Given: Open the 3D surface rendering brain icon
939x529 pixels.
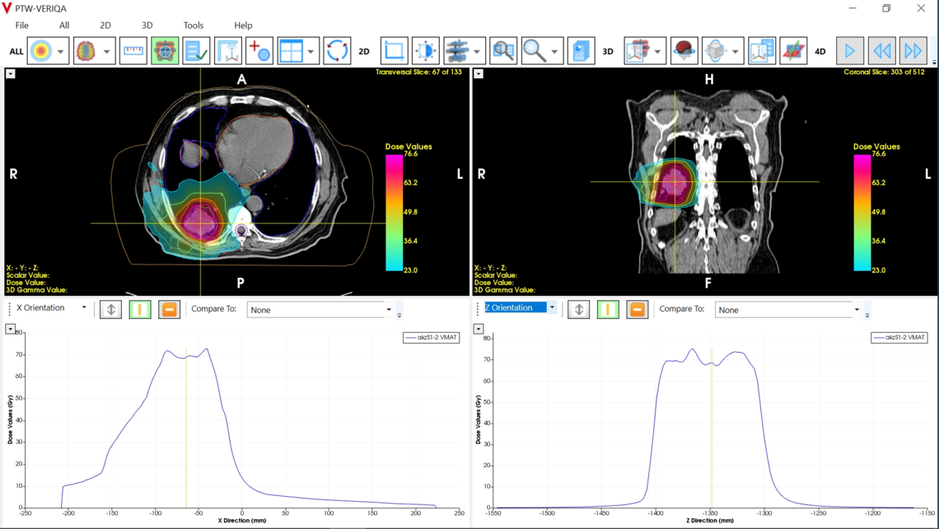Looking at the screenshot, I should click(685, 50).
